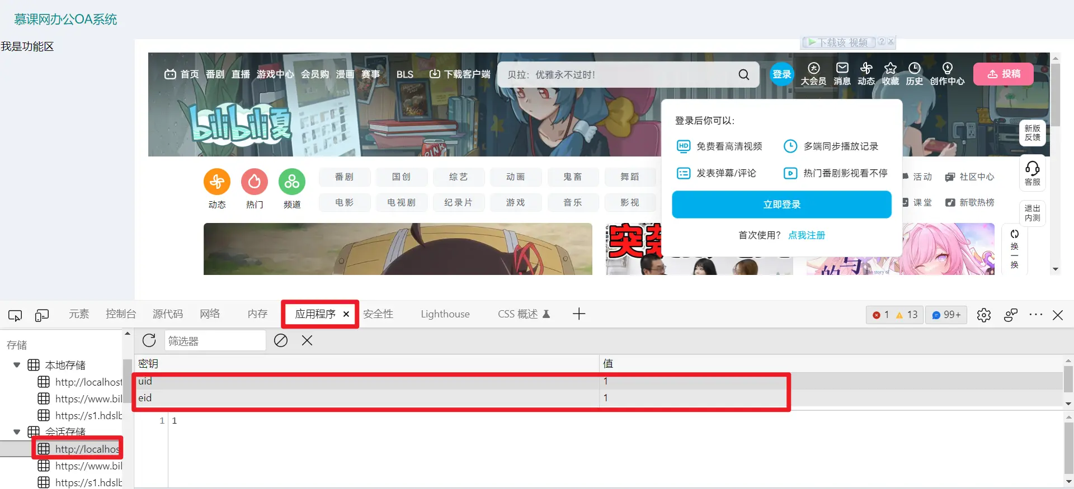Toggle the device emulation toolbar
The width and height of the screenshot is (1074, 489).
coord(42,315)
